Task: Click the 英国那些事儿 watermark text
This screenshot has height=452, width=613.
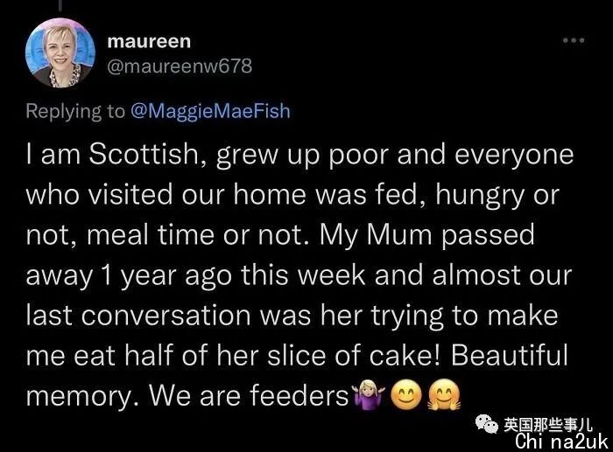Action: (x=548, y=425)
